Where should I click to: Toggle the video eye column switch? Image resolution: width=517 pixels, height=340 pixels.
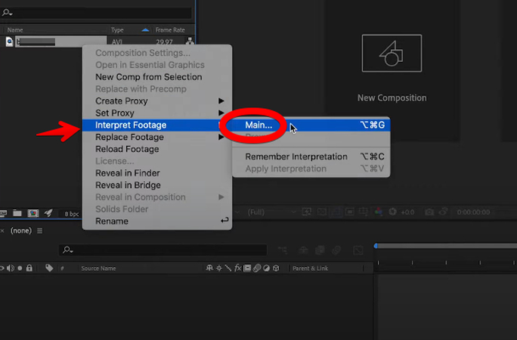pos(2,268)
